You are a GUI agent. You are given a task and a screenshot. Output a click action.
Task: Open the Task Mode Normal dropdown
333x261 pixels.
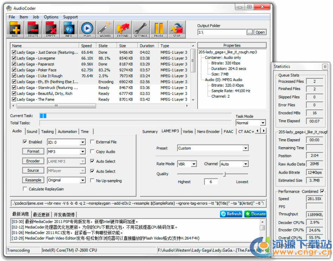[x=263, y=123]
